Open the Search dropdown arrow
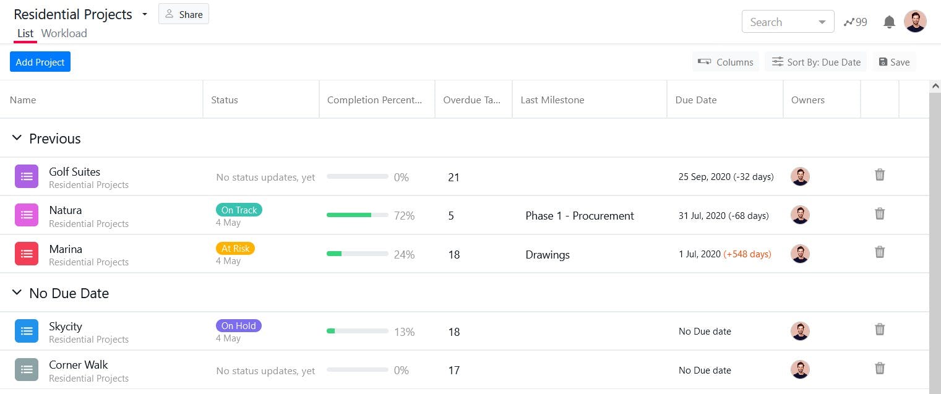Screen dimensions: 941x394 click(x=822, y=22)
